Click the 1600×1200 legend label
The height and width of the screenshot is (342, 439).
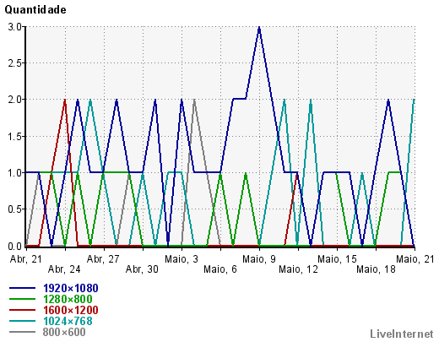pyautogui.click(x=70, y=310)
